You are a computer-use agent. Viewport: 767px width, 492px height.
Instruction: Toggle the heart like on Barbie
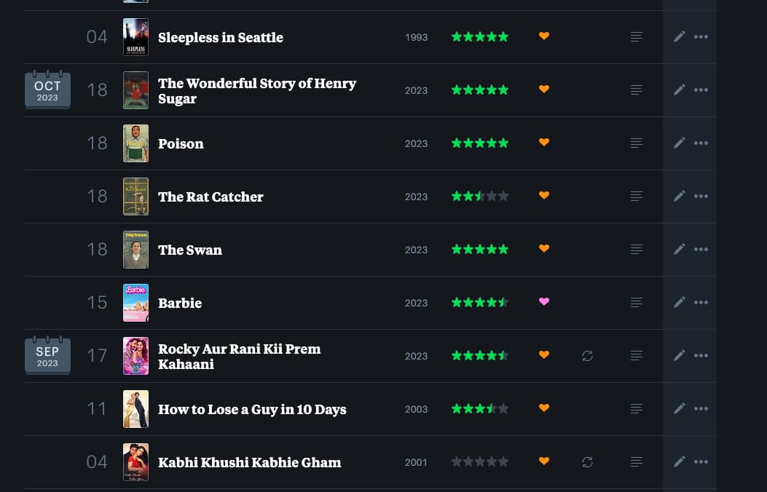pyautogui.click(x=544, y=302)
